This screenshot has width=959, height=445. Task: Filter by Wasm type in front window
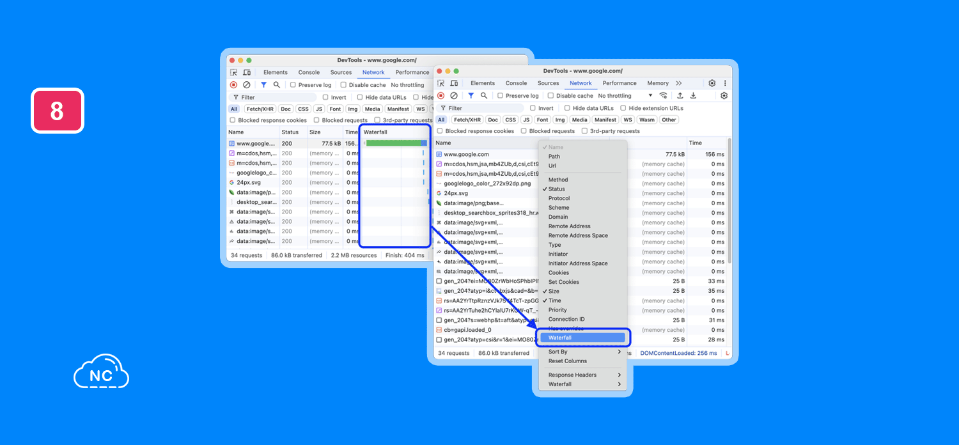pos(647,120)
